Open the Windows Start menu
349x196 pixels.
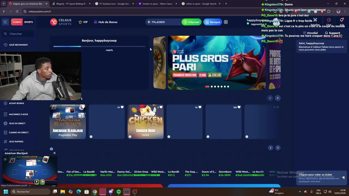[6, 192]
